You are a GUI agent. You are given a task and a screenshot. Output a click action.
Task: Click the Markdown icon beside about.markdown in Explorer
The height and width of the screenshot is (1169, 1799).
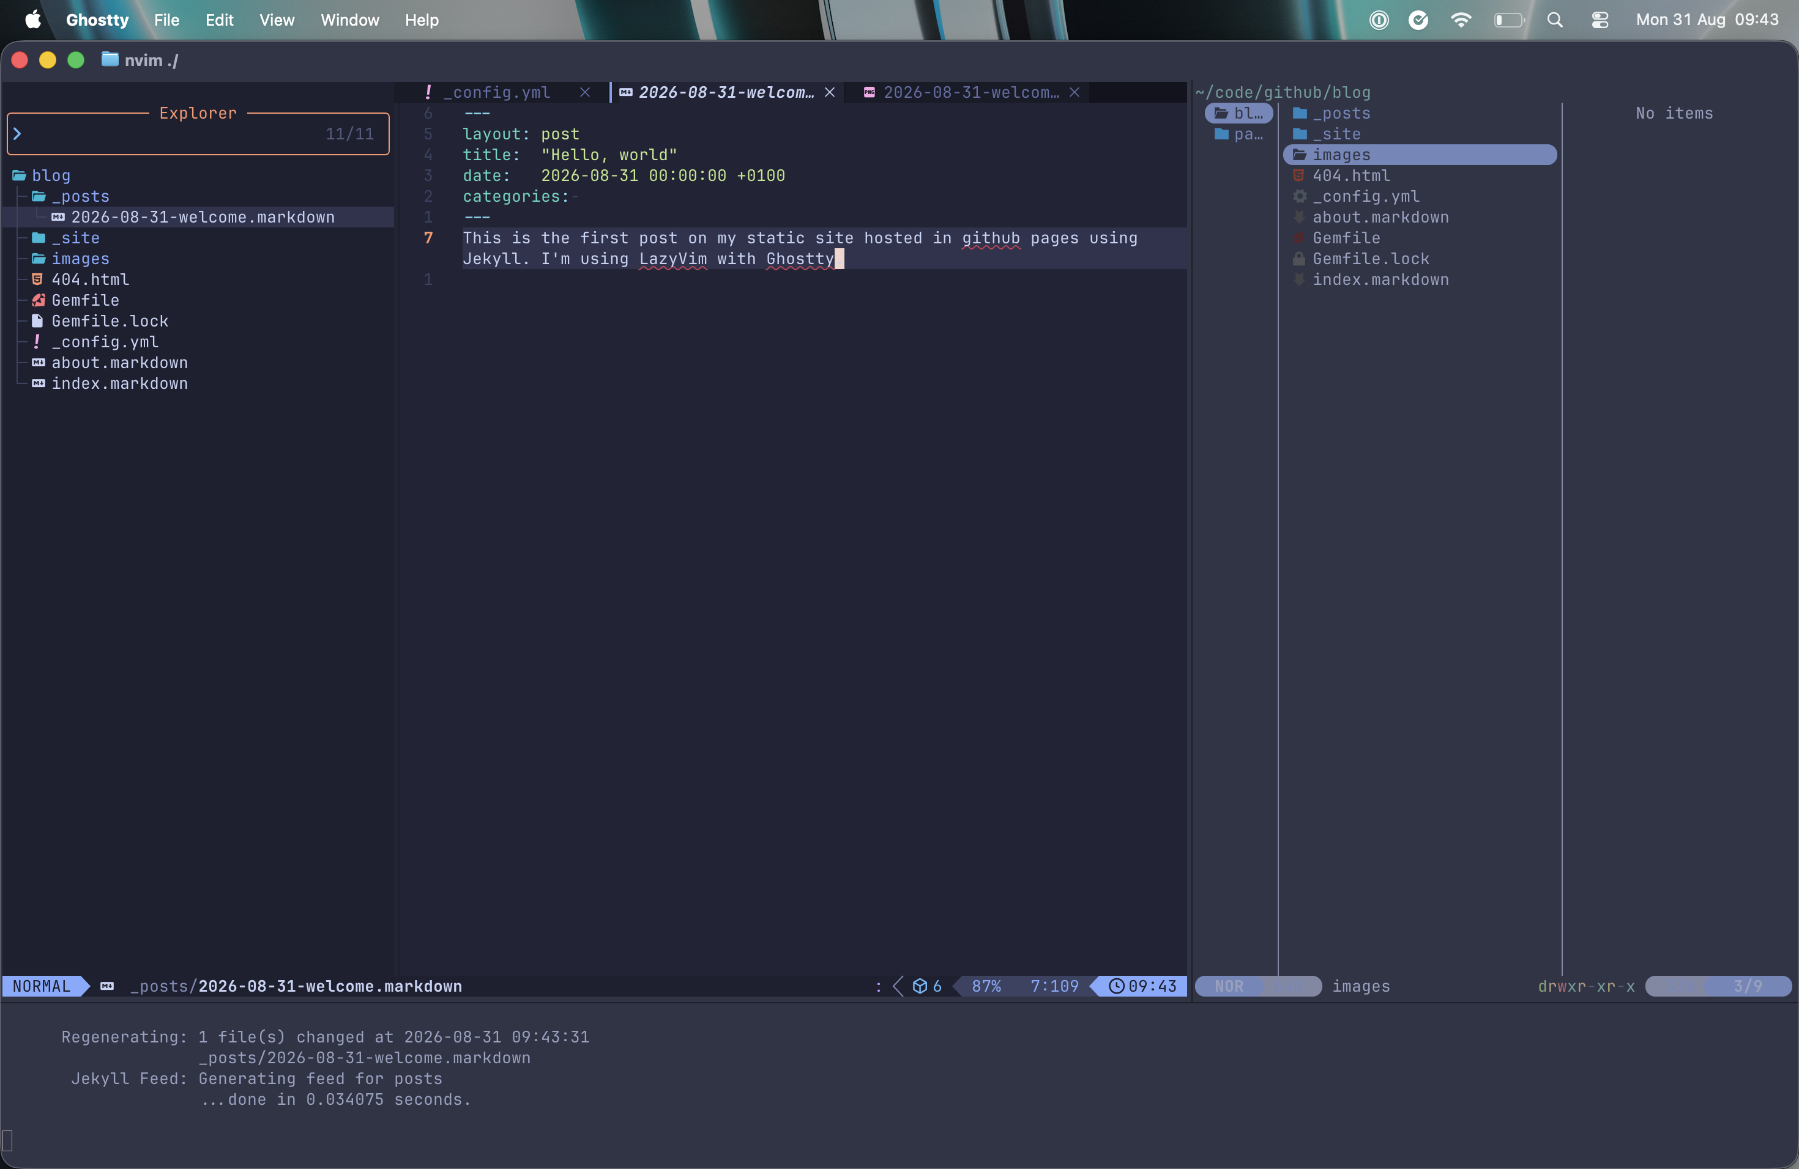coord(39,363)
